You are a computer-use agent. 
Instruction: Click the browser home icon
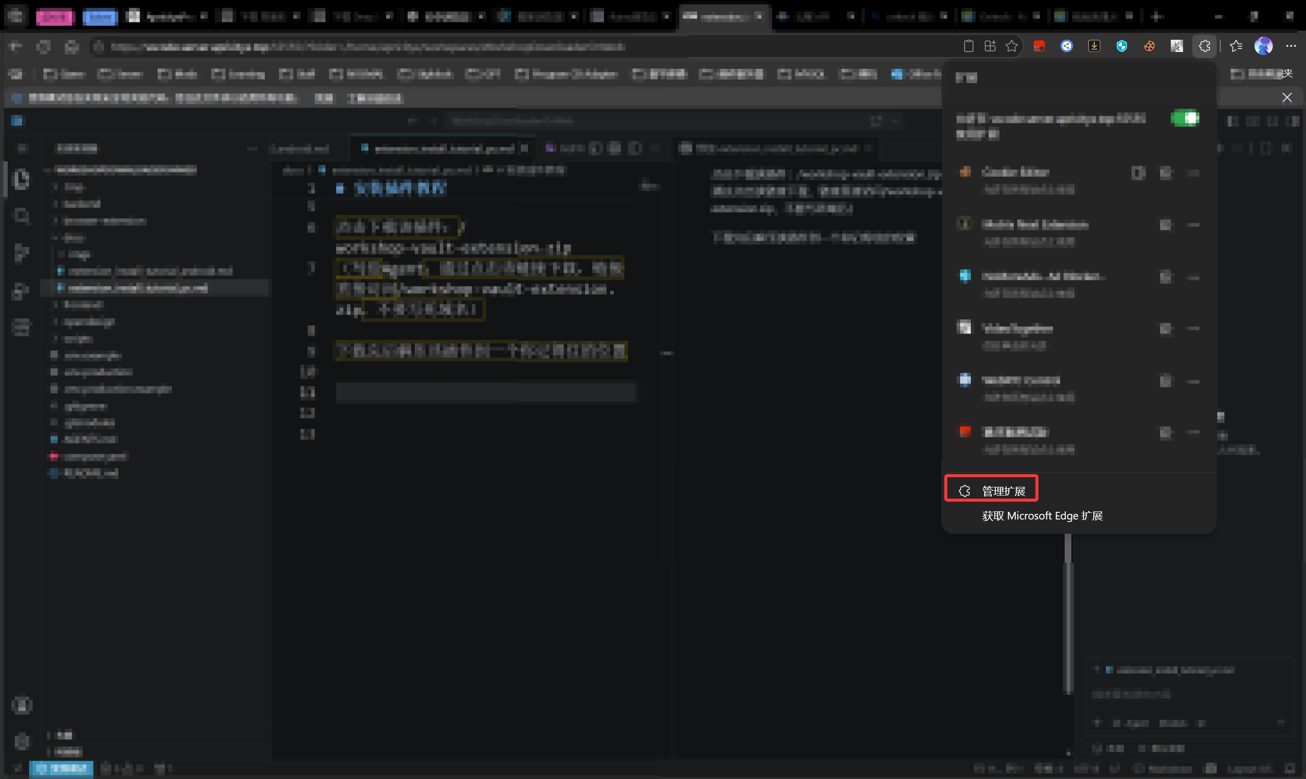[71, 47]
